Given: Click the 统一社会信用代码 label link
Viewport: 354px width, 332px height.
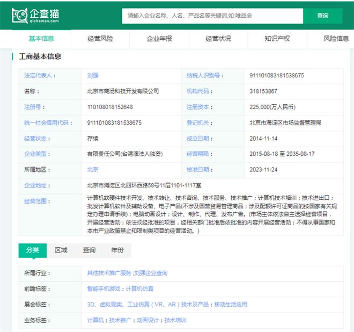Looking at the screenshot, I should (x=46, y=123).
